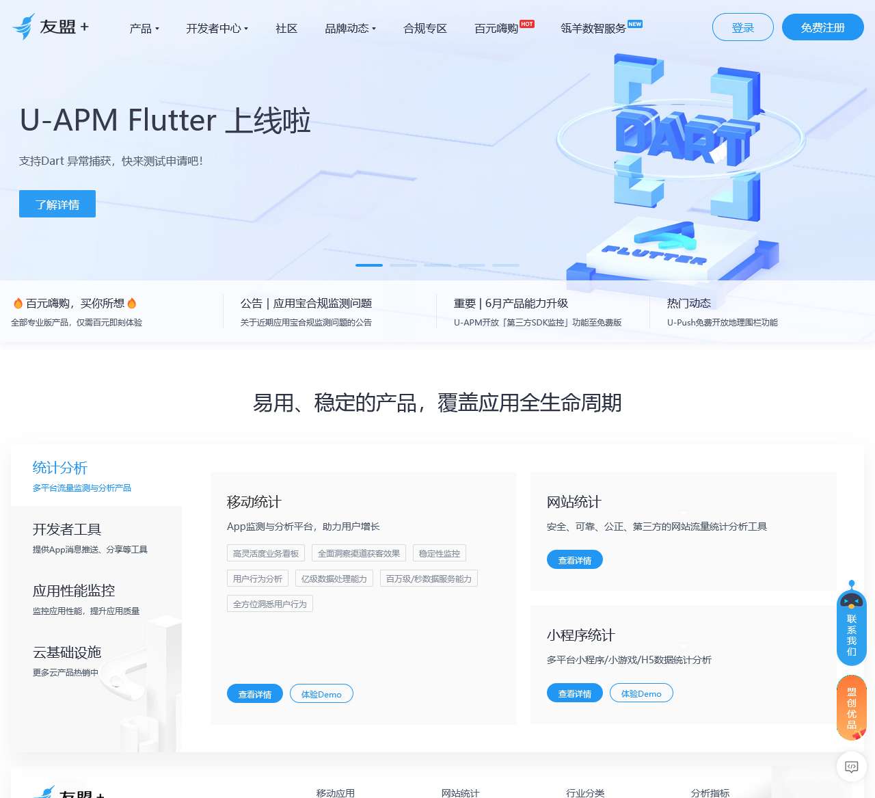Open the 重要 | 6月产品能力升级 notice

(x=538, y=311)
